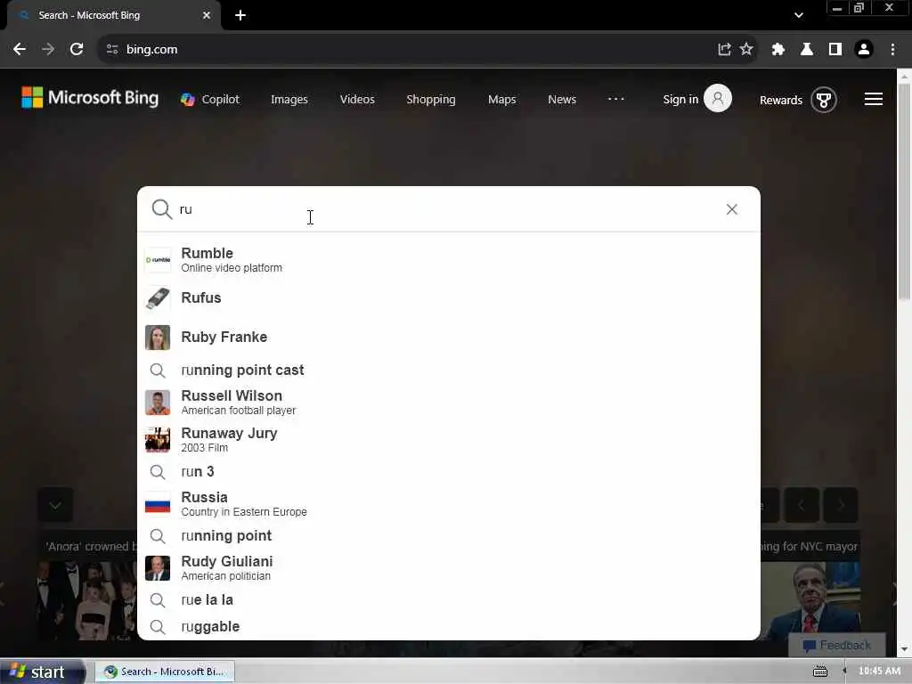Viewport: 912px width, 684px height.
Task: Go to next news carousel item
Action: (841, 505)
